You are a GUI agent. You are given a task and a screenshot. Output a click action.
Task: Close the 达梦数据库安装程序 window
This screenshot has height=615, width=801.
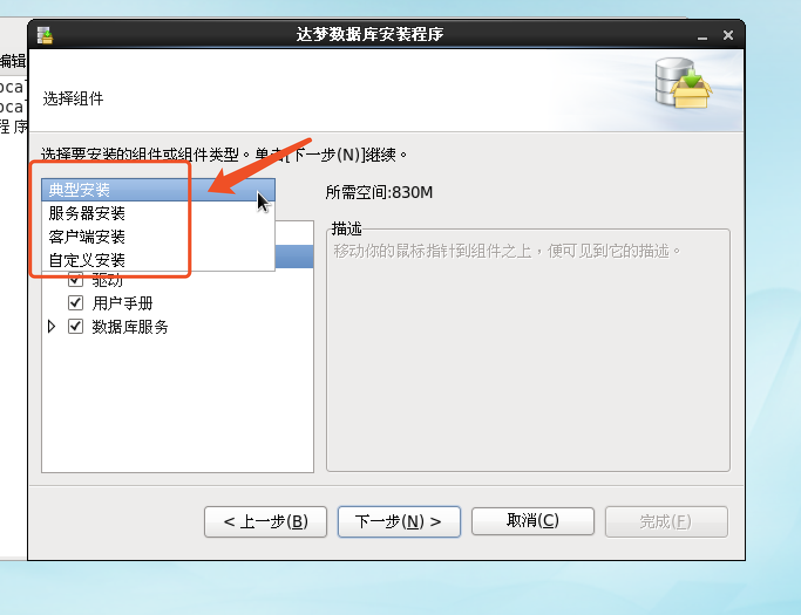pyautogui.click(x=728, y=35)
